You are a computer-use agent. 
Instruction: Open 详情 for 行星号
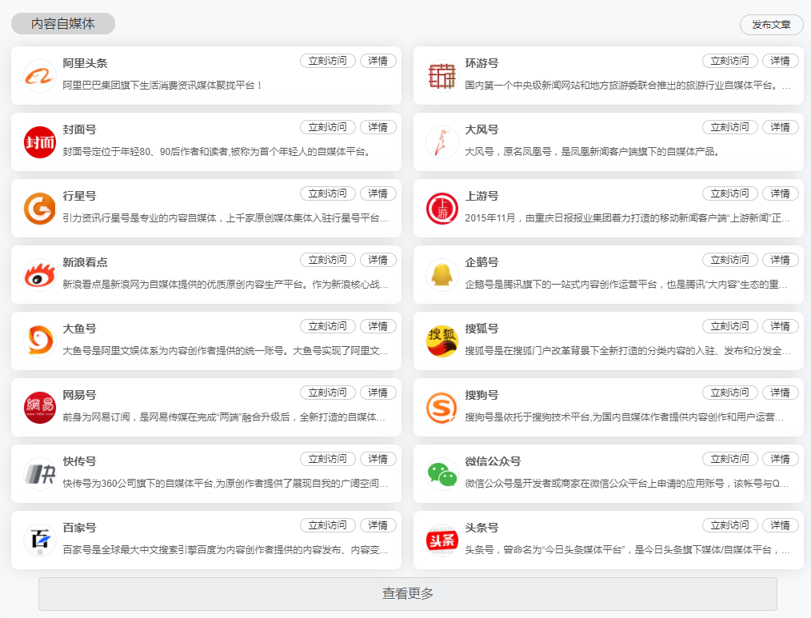point(378,193)
